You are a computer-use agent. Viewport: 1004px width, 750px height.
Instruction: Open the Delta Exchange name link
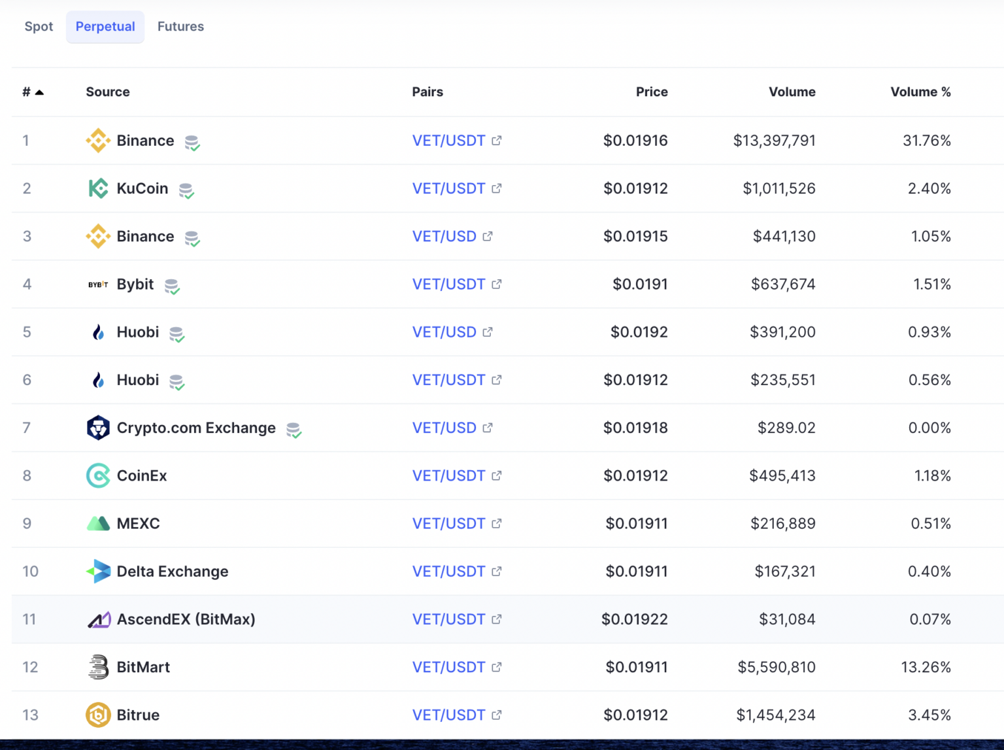pos(173,571)
